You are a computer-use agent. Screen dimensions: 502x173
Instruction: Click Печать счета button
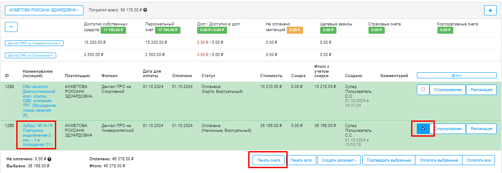pos(268,160)
